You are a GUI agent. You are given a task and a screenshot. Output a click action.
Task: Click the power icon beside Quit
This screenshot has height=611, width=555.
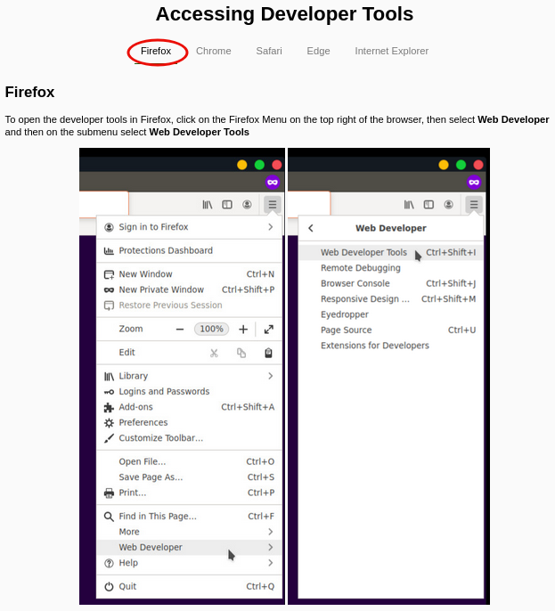[x=109, y=586]
